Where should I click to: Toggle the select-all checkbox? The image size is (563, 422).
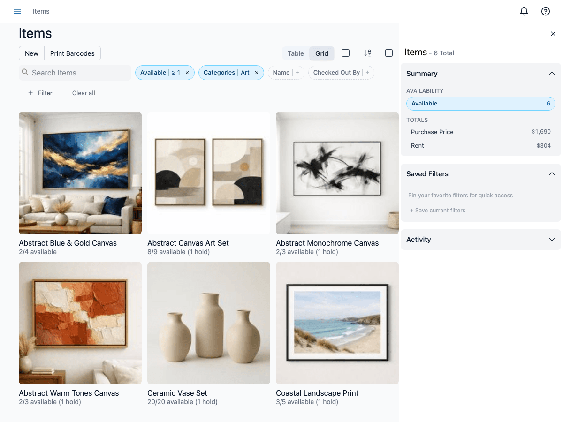(x=346, y=53)
